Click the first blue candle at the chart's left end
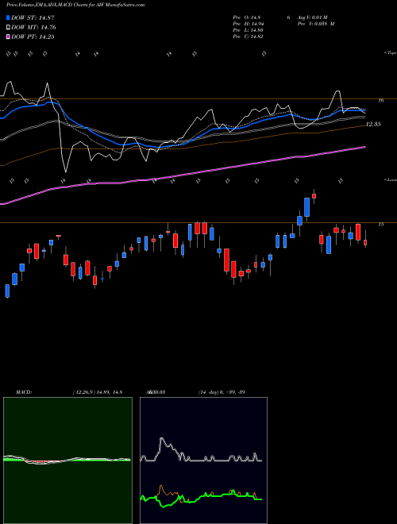Image resolution: width=397 pixels, height=524 pixels. (7, 291)
